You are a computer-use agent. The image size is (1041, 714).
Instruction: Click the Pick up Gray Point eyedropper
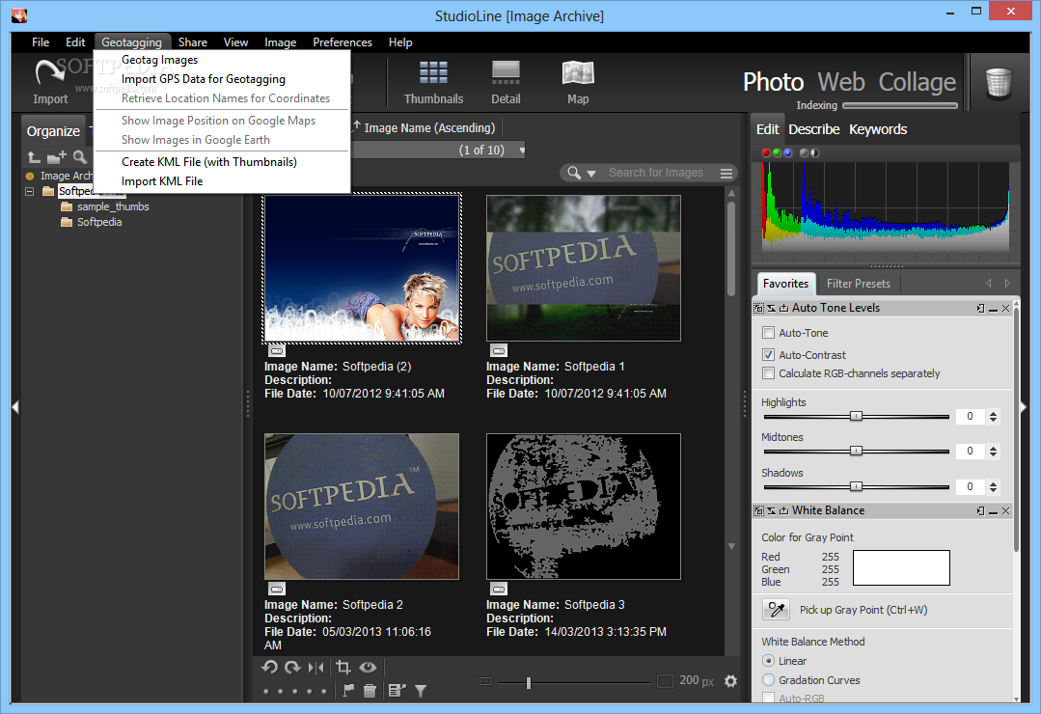pyautogui.click(x=776, y=609)
